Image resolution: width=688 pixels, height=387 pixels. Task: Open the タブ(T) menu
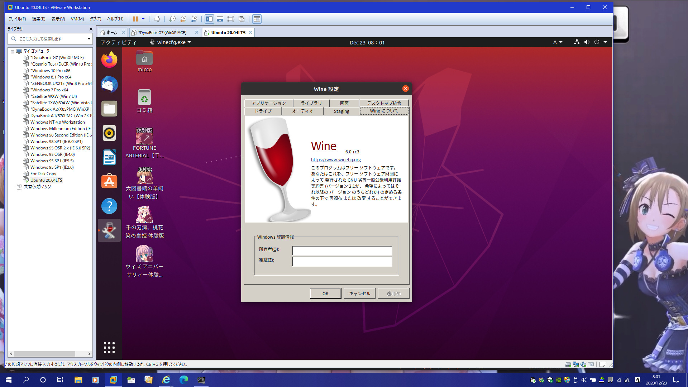[95, 19]
